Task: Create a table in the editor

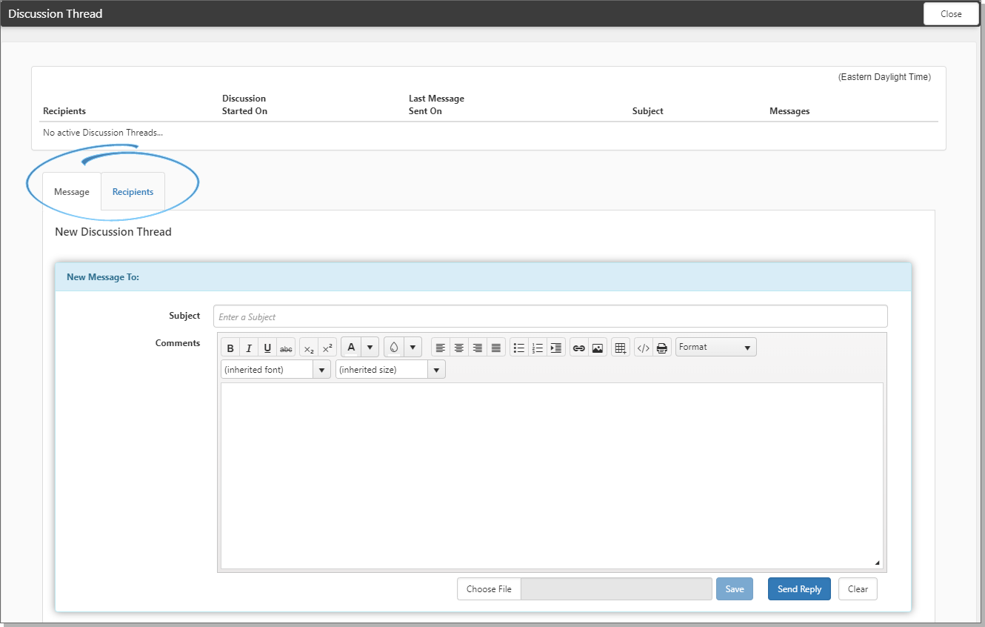Action: (x=621, y=348)
